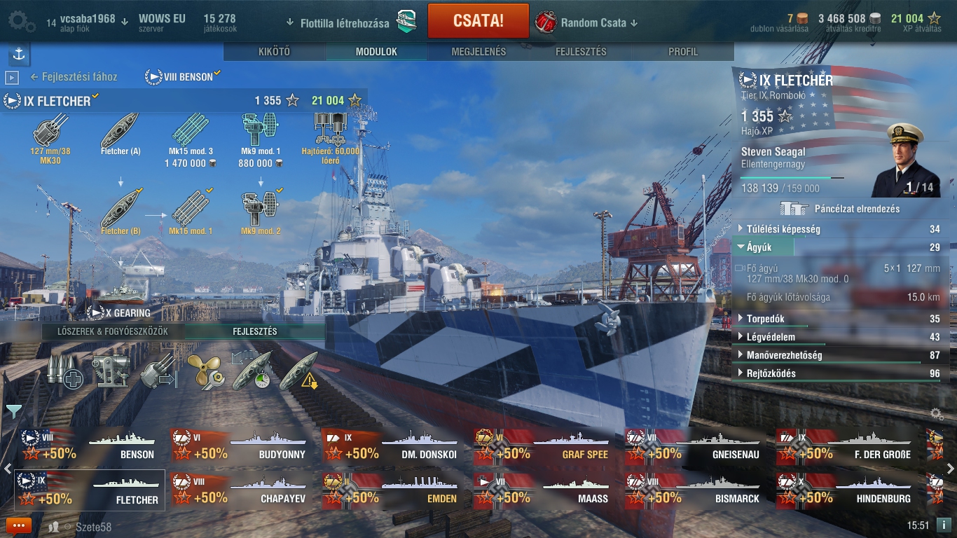This screenshot has width=957, height=538.
Task: Start battle with the CSATA! button
Action: pyautogui.click(x=478, y=20)
